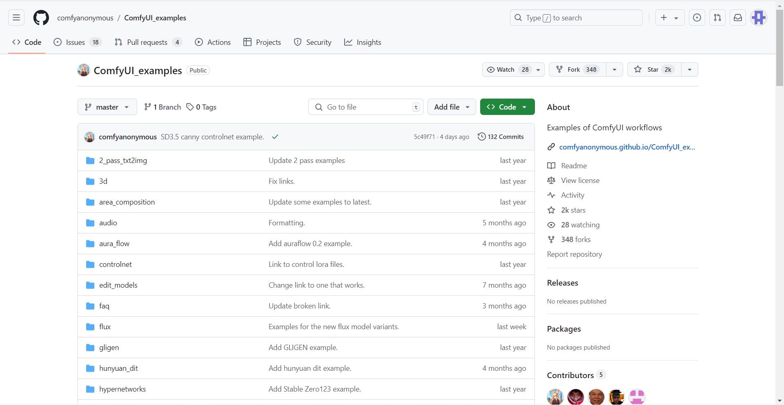Viewport: 784px width, 405px height.
Task: Open commit message 'Update broken link.'
Action: click(300, 306)
